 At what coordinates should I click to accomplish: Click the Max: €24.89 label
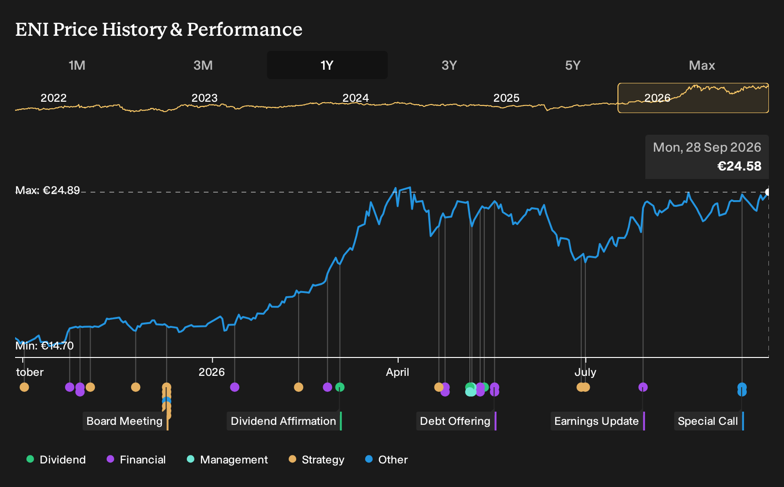click(48, 190)
